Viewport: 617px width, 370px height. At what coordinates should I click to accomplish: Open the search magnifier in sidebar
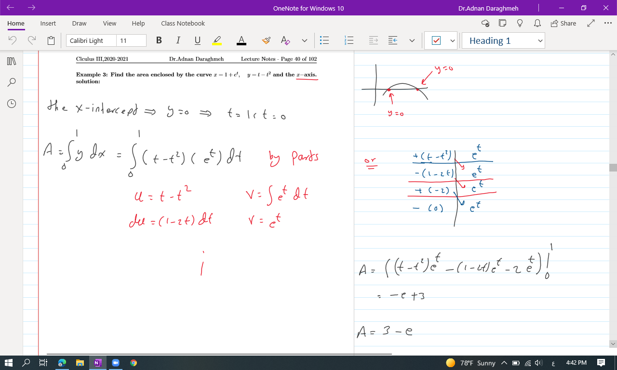point(12,82)
